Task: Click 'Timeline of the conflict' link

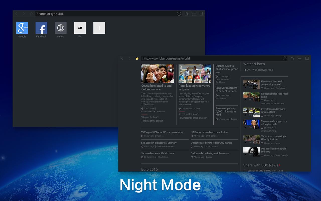Action: click(152, 121)
